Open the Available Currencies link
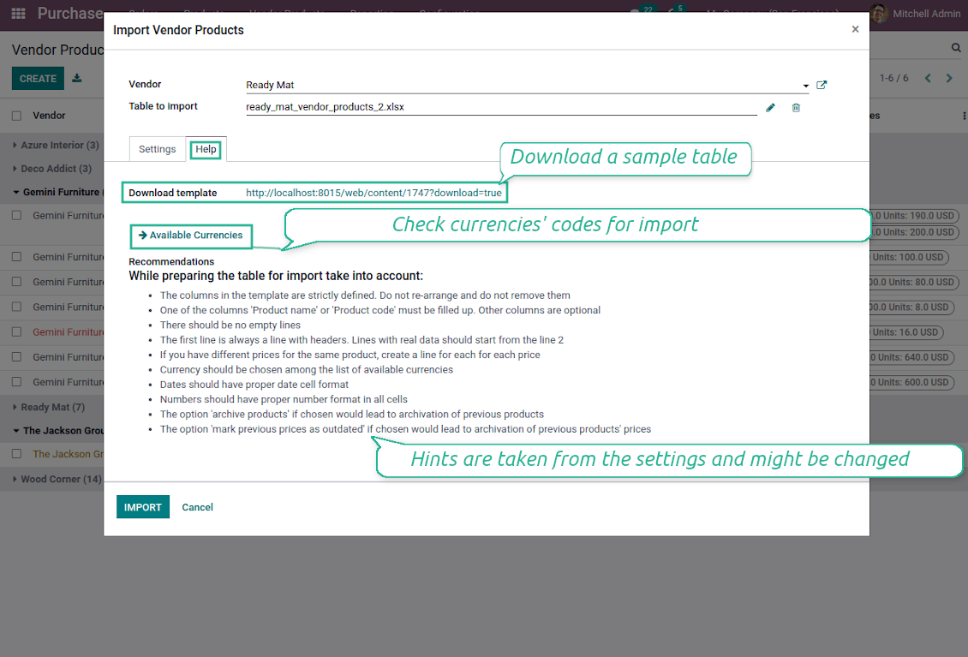This screenshot has height=657, width=968. (x=191, y=236)
